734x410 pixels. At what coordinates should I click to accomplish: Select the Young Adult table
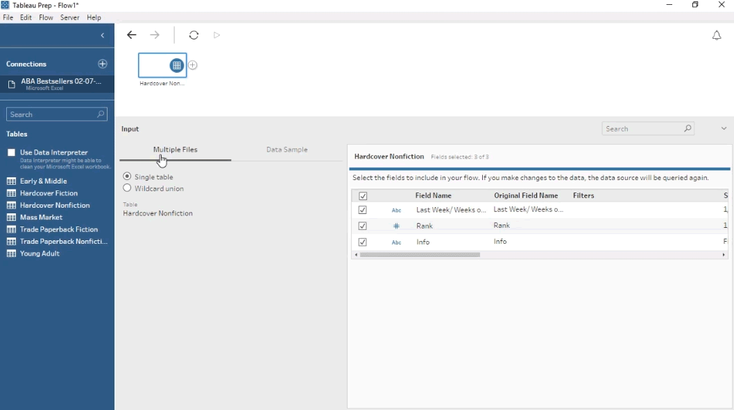click(40, 253)
